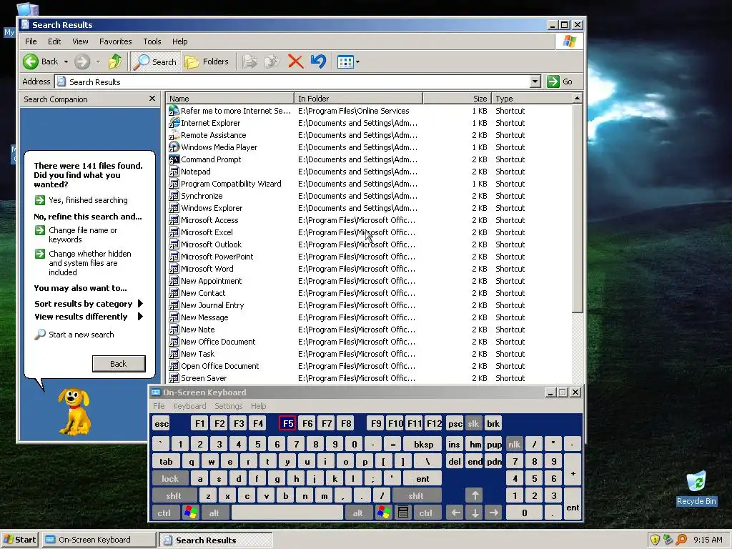Screen dimensions: 732x549
Task: Click the results list vertical scrollbar thumb
Action: (578, 208)
